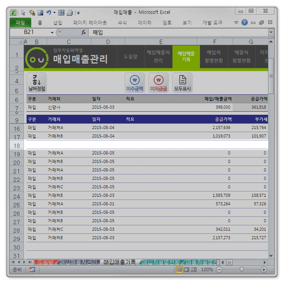Click 거래처C in row 23
This screenshot has height=285, width=285.
(55, 187)
